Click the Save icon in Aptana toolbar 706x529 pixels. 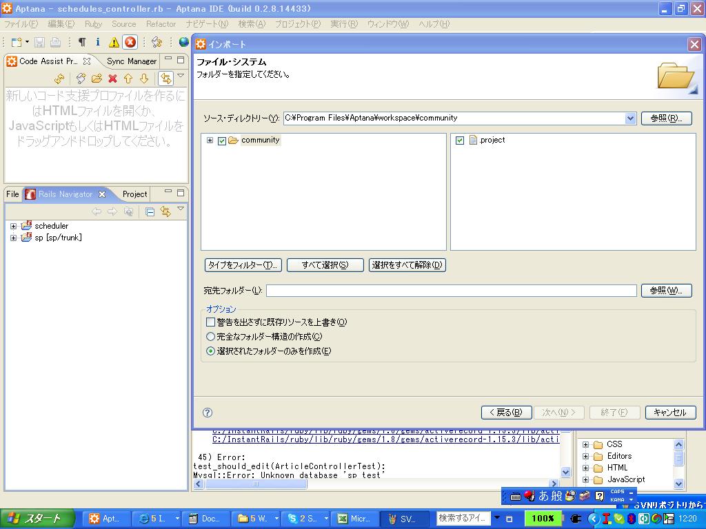coord(39,42)
